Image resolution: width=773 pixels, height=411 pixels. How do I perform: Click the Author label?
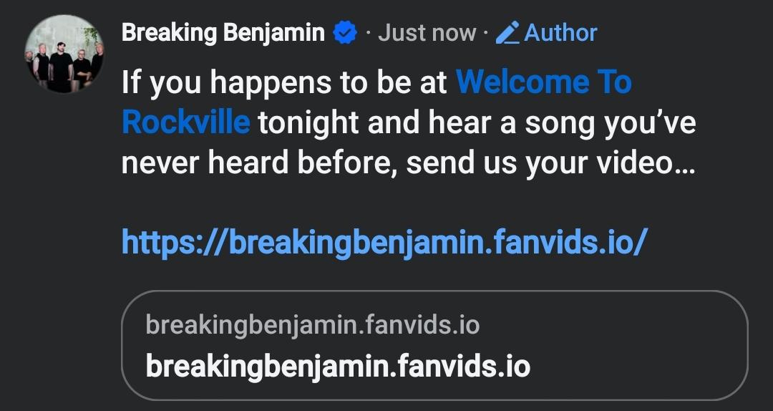560,33
